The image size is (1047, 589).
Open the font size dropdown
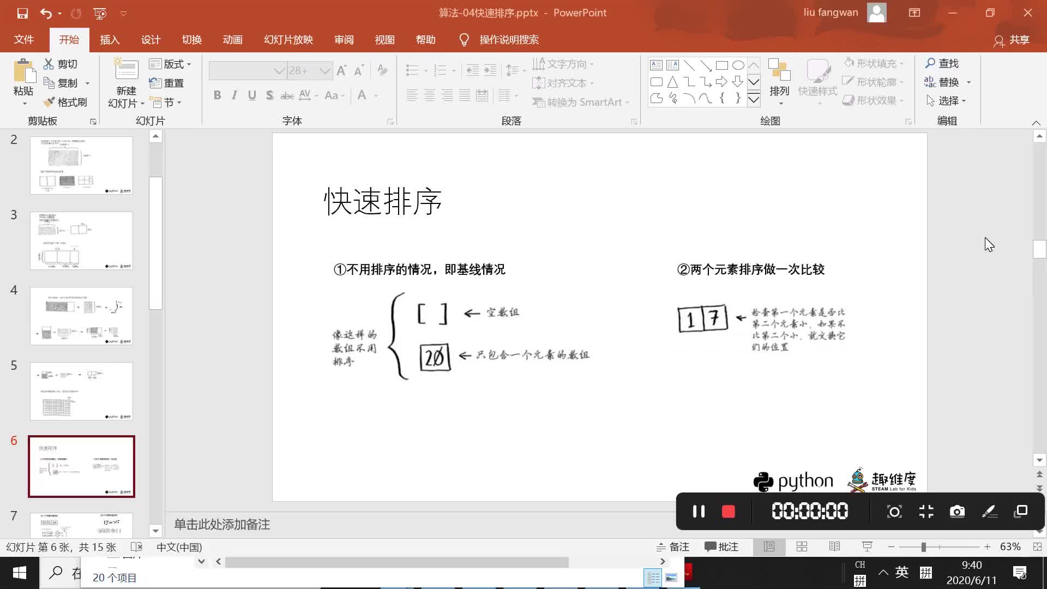[325, 71]
